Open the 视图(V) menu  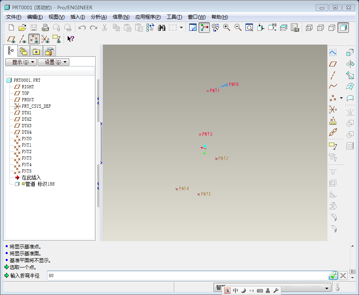coord(56,17)
